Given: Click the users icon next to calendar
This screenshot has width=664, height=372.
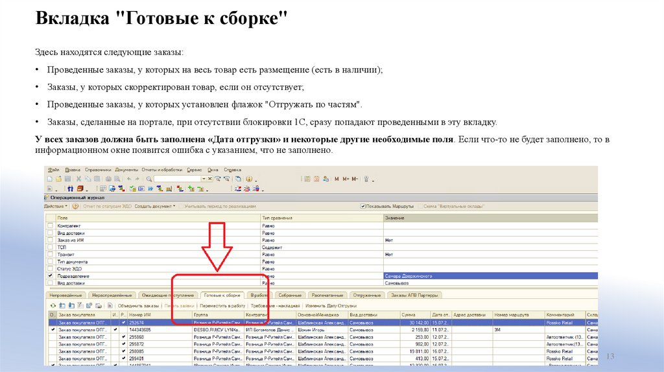Looking at the screenshot, I should click(x=326, y=179).
